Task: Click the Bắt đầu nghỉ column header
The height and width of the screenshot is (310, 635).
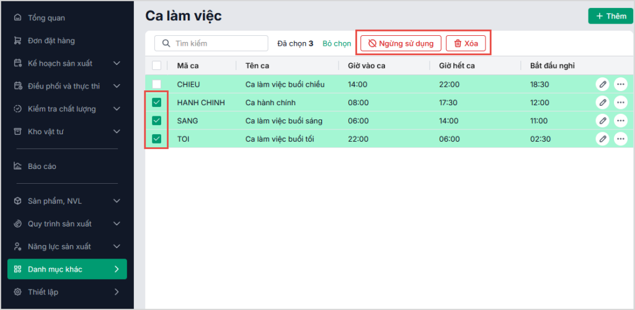Action: tap(553, 66)
